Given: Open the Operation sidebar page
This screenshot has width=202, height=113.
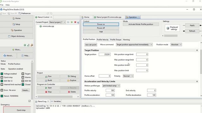Looking at the screenshot, I should [x=16, y=30].
